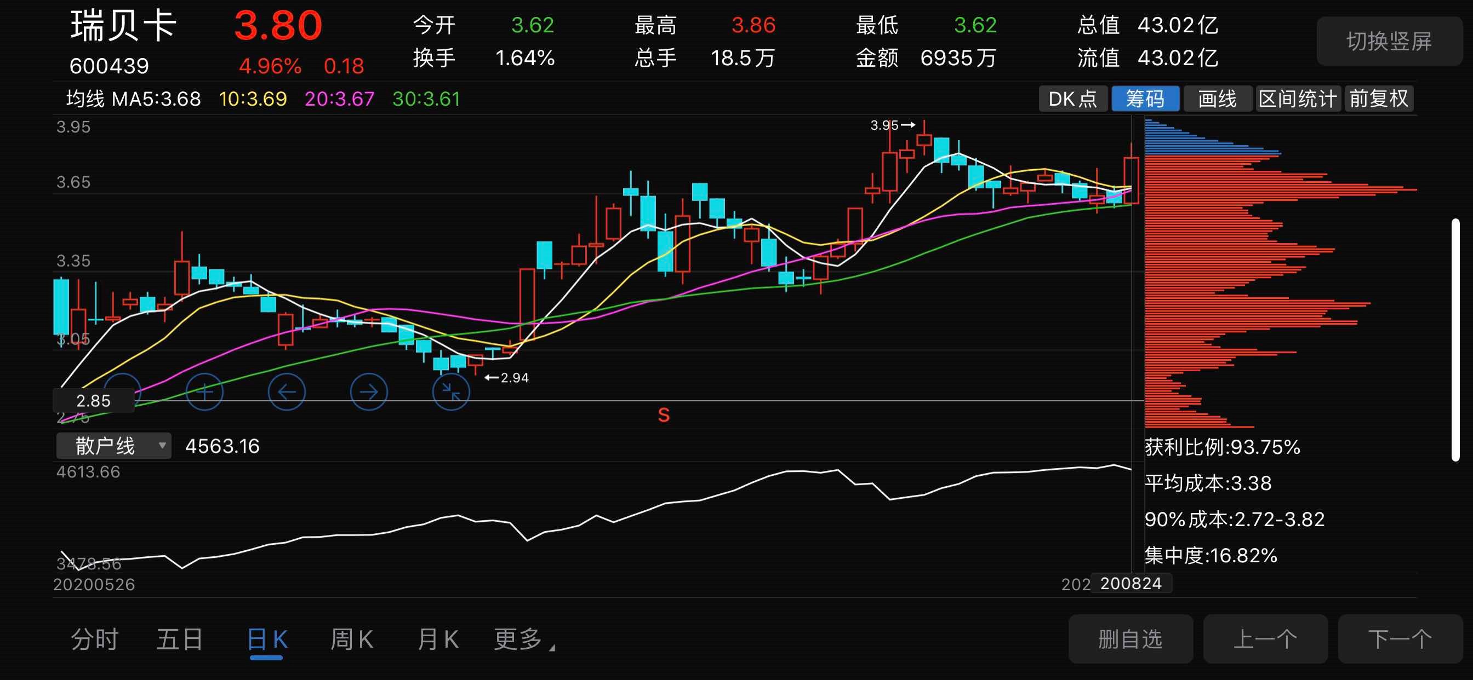Click the stock name 瑞贝卡
Screen dimensions: 1473x680
click(x=123, y=26)
